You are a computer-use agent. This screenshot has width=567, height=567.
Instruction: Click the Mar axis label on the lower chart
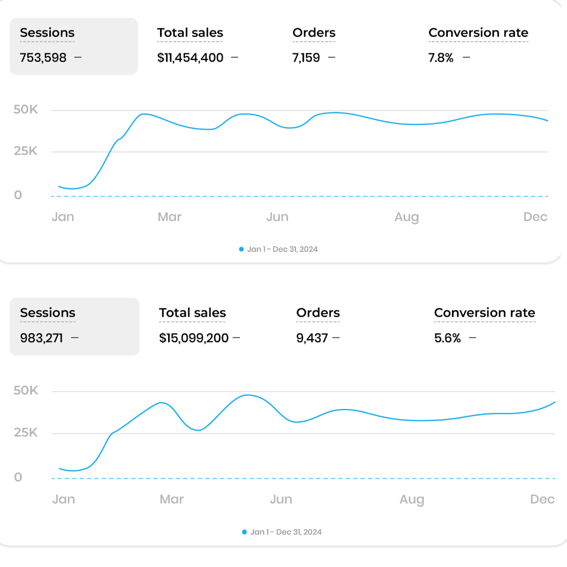172,499
